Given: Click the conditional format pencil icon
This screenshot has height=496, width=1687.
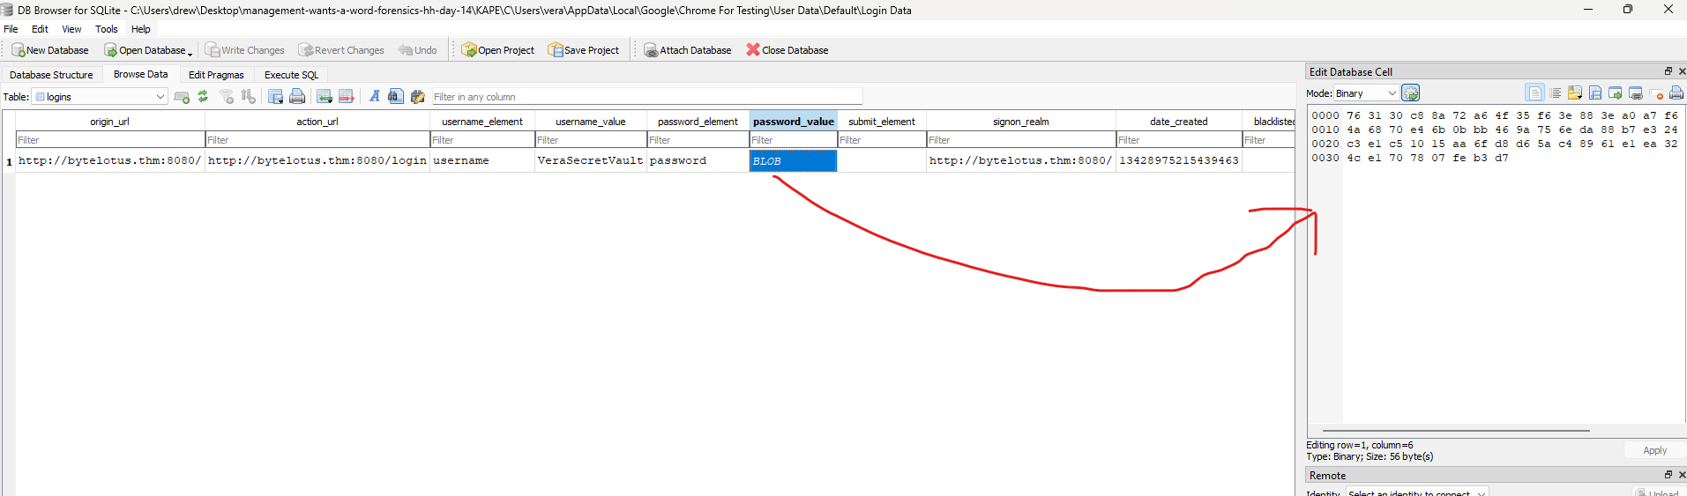Looking at the screenshot, I should [418, 97].
